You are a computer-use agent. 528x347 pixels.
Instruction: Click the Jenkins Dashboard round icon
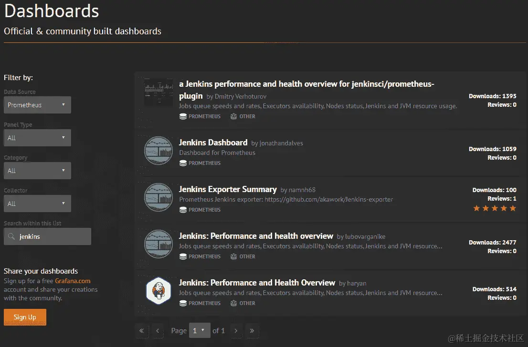(x=158, y=150)
